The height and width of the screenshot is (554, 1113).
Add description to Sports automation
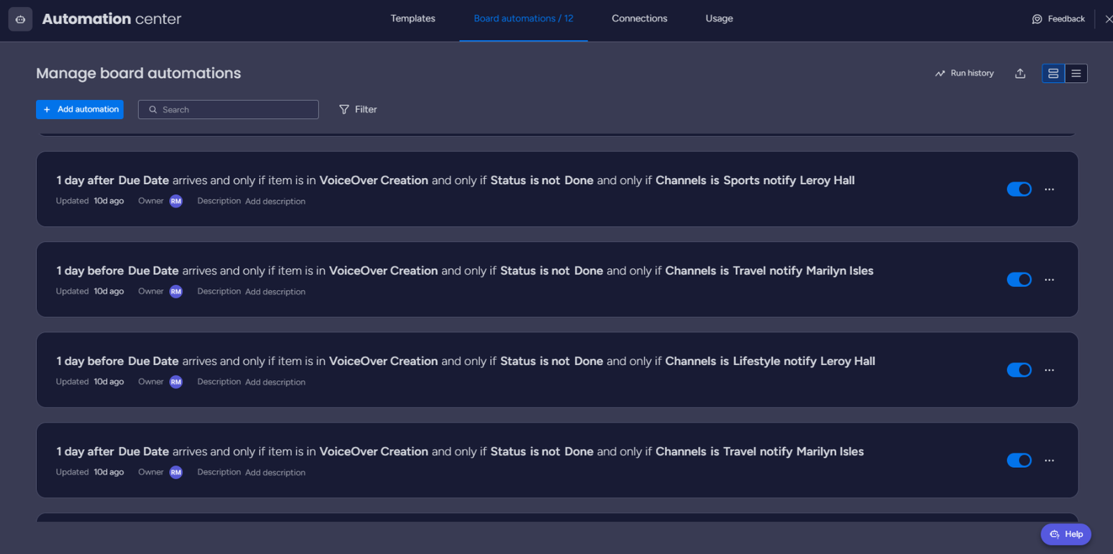pyautogui.click(x=275, y=202)
